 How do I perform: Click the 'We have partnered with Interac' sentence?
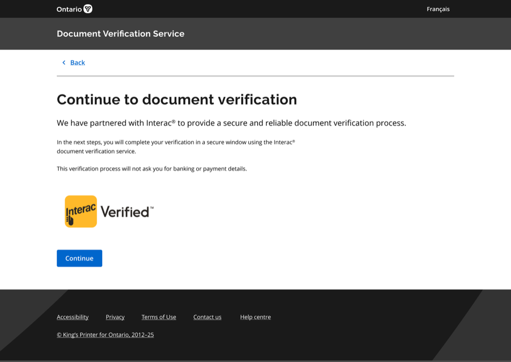[231, 123]
